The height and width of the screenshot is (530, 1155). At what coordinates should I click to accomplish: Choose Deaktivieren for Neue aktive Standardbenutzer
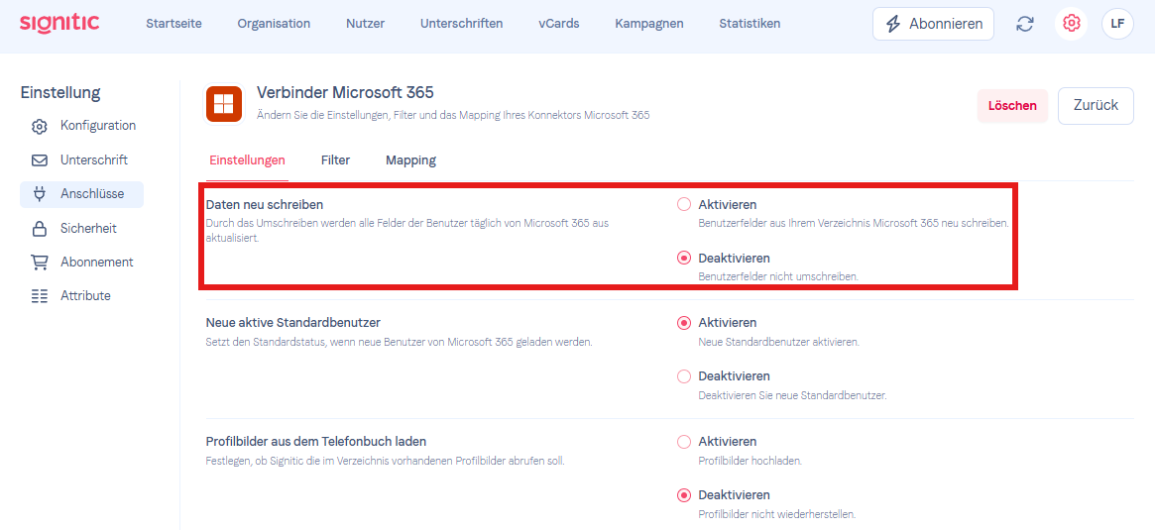click(683, 376)
